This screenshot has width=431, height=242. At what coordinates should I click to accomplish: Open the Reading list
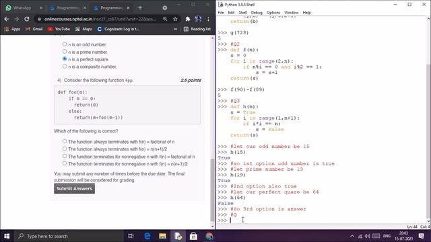click(197, 29)
